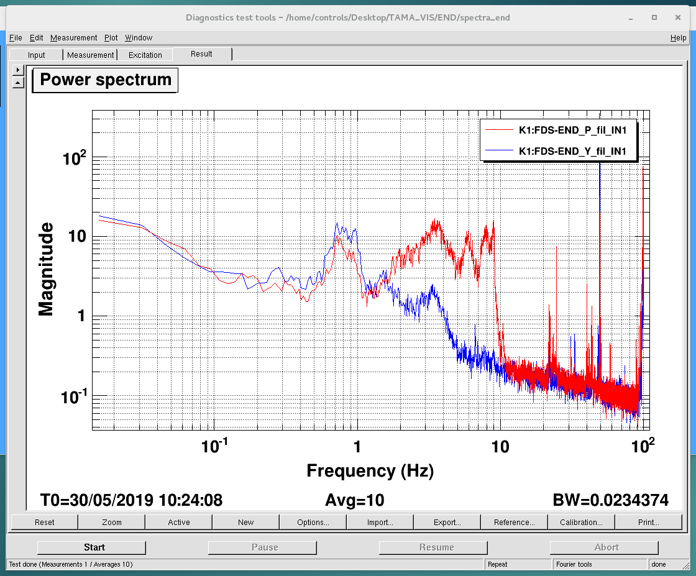Click the right-arrow panel expander button
Viewport: 696px width, 576px height.
click(18, 70)
